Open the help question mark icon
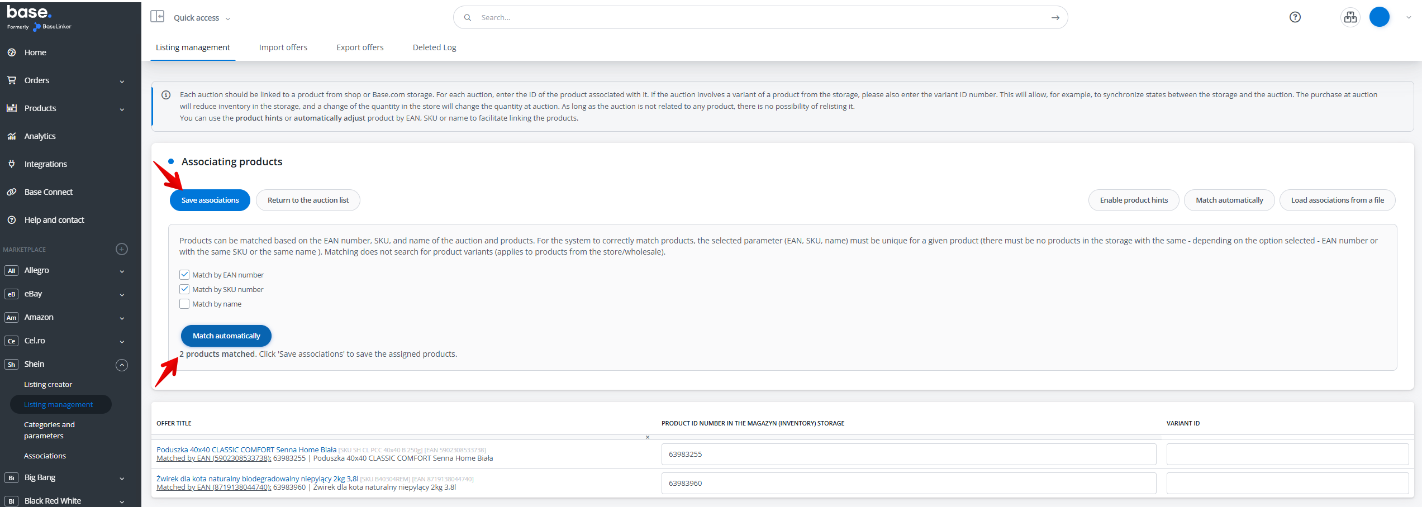Image resolution: width=1422 pixels, height=507 pixels. (x=1295, y=17)
